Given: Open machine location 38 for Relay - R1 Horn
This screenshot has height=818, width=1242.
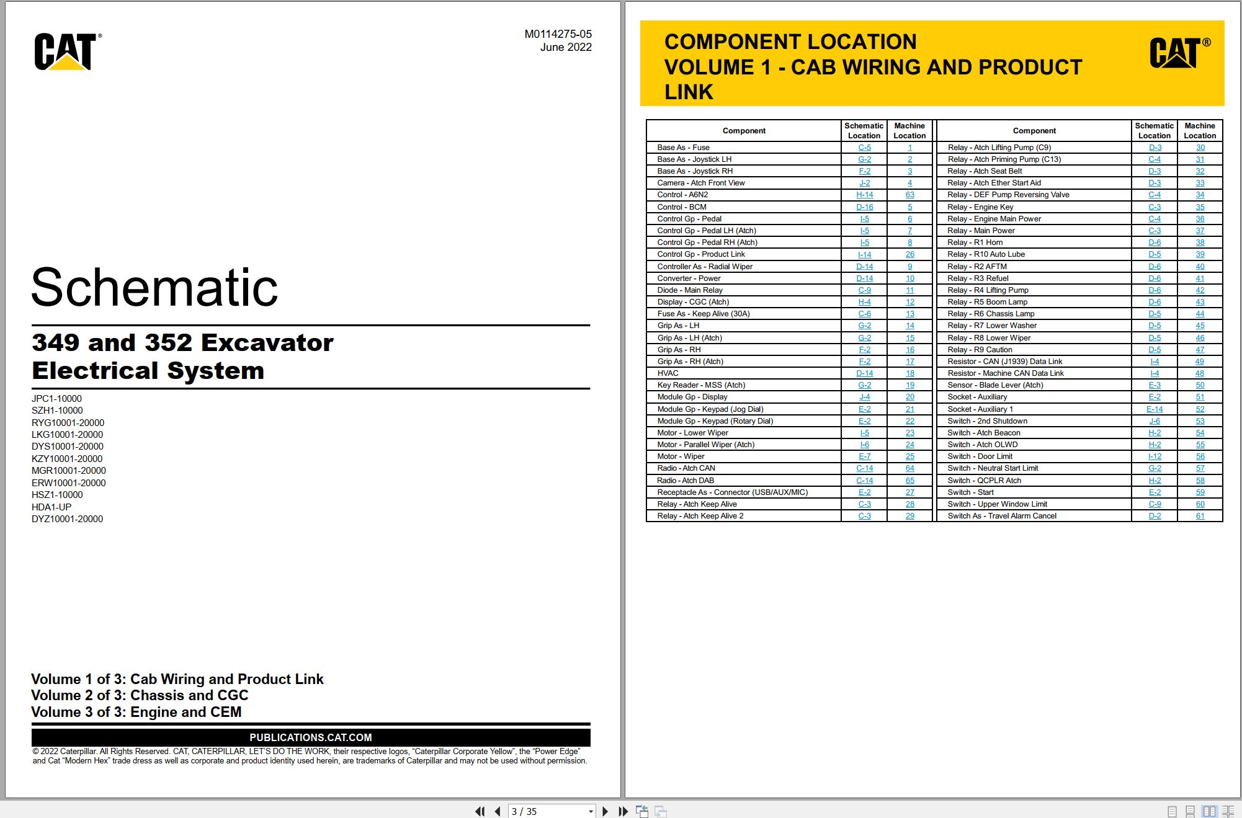Looking at the screenshot, I should [1200, 242].
